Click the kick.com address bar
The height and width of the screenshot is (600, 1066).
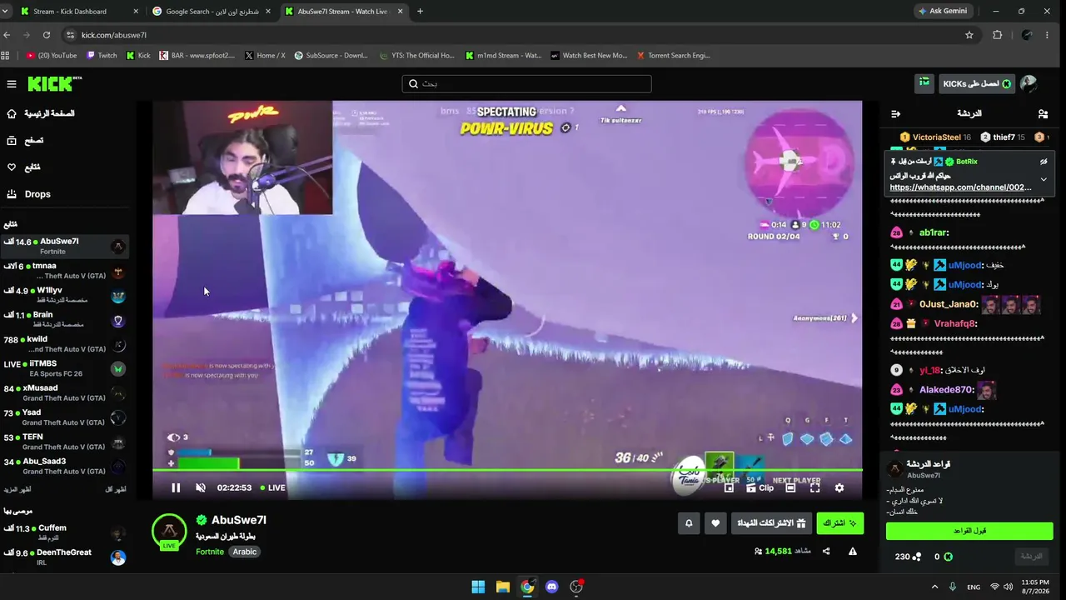[516, 35]
